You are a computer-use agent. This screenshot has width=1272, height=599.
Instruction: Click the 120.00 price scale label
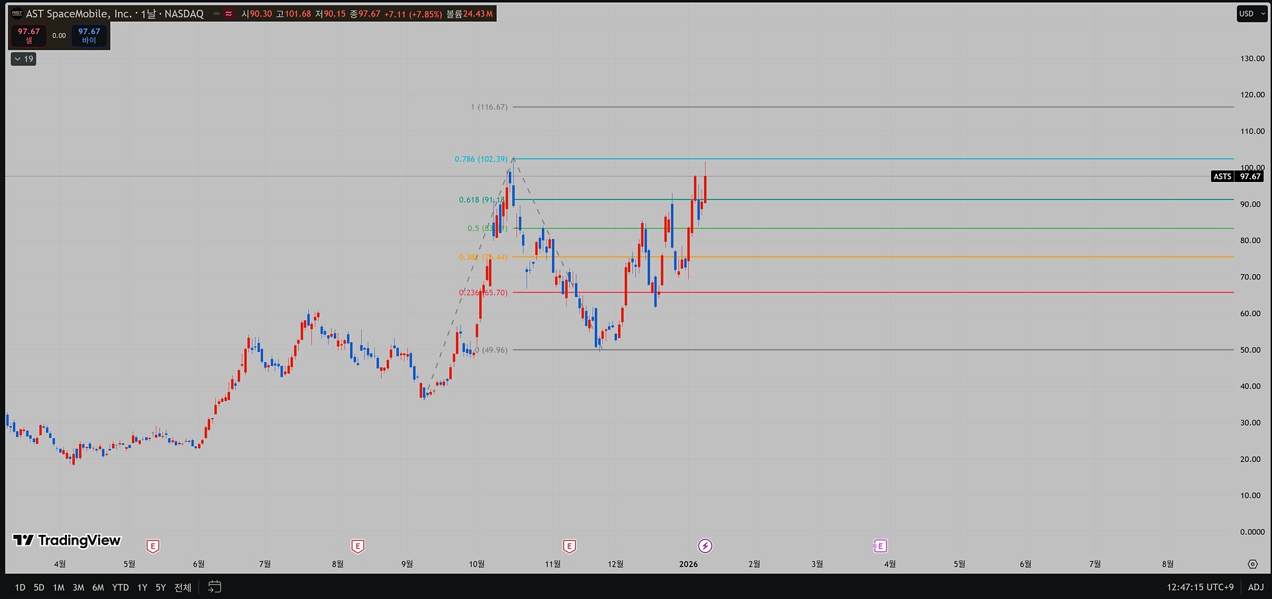(x=1252, y=95)
